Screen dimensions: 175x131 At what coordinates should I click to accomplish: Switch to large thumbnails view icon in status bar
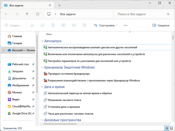pos(171,128)
